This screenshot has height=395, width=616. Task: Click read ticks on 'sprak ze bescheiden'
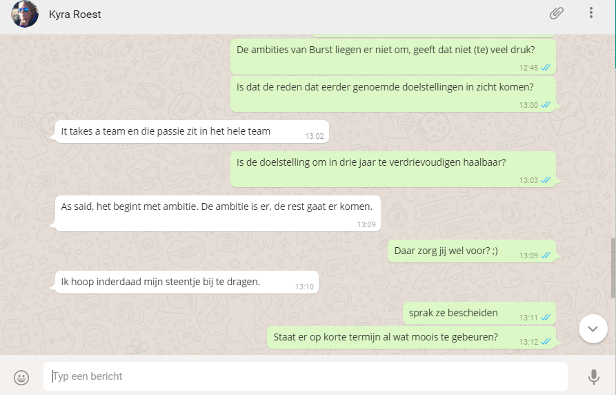545,318
